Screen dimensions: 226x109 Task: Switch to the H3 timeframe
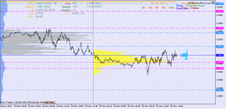(157, 8)
